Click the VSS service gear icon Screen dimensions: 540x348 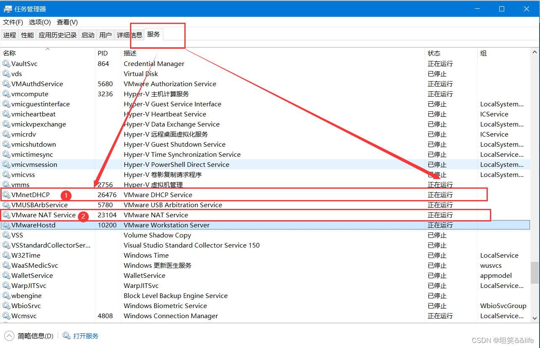(6, 235)
